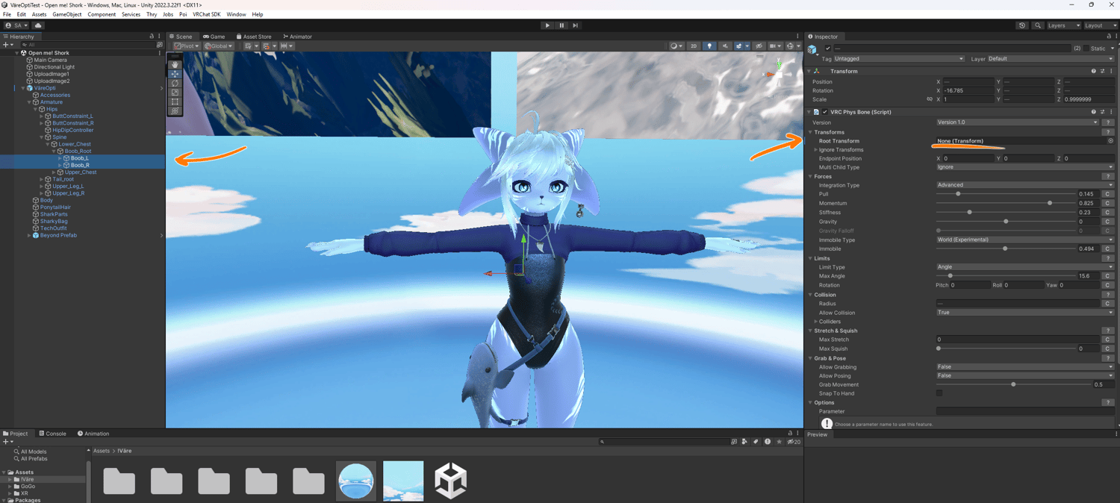Image resolution: width=1120 pixels, height=503 pixels.
Task: Open the Limit Type dropdown set to Angle
Action: coord(1025,267)
